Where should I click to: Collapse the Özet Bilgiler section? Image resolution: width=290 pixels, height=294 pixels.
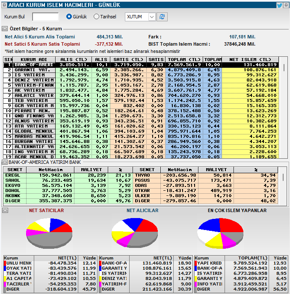coord(5,29)
